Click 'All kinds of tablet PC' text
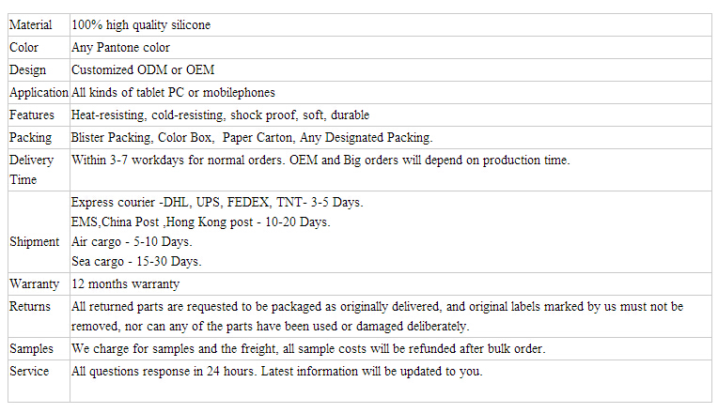 tap(128, 92)
